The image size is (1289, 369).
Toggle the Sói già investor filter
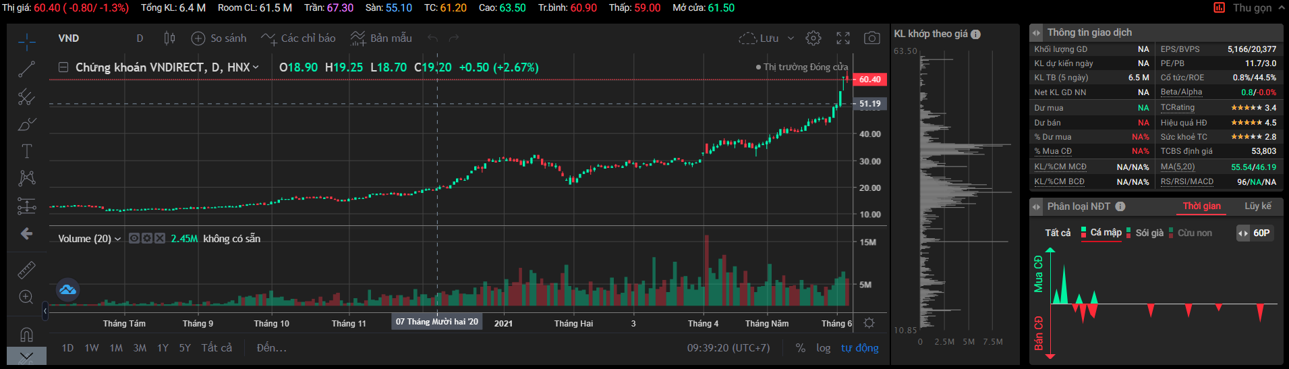1145,233
